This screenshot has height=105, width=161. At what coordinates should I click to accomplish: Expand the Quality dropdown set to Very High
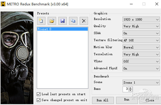(x=141, y=26)
